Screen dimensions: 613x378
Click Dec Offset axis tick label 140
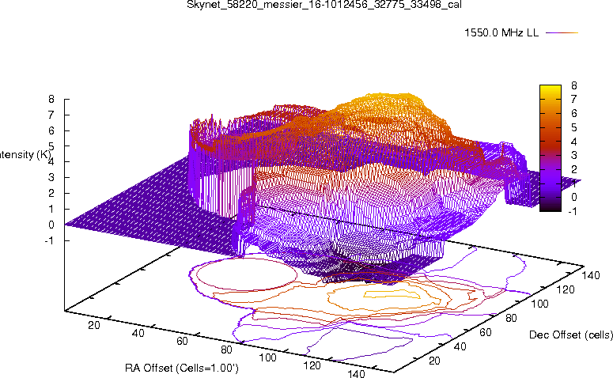[591, 275]
